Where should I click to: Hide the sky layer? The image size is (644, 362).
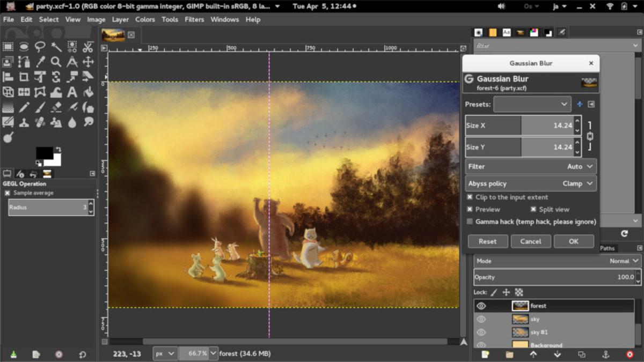pos(482,319)
